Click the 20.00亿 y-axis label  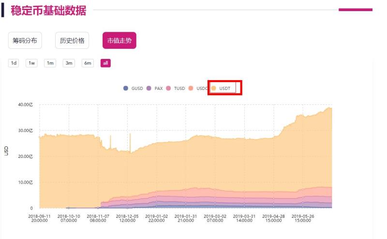click(x=25, y=156)
